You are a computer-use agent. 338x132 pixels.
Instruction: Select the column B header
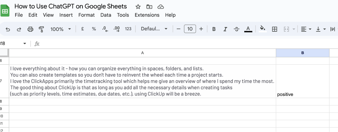click(303, 53)
